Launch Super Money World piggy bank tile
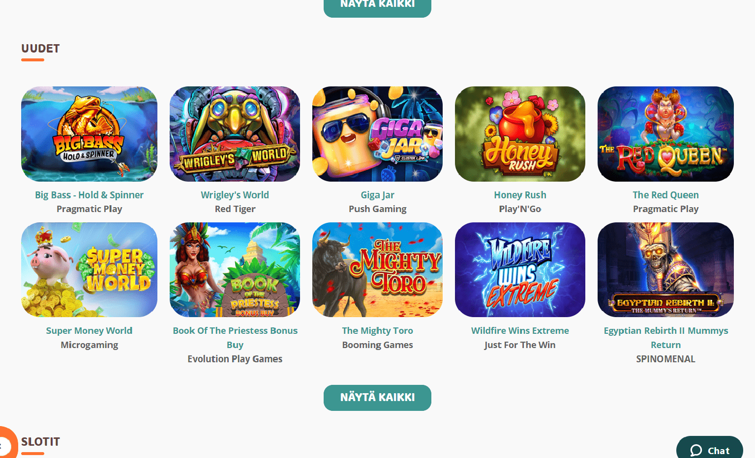Image resolution: width=755 pixels, height=458 pixels. pos(89,269)
